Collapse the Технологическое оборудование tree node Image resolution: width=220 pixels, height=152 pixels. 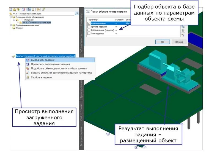coord(11,17)
